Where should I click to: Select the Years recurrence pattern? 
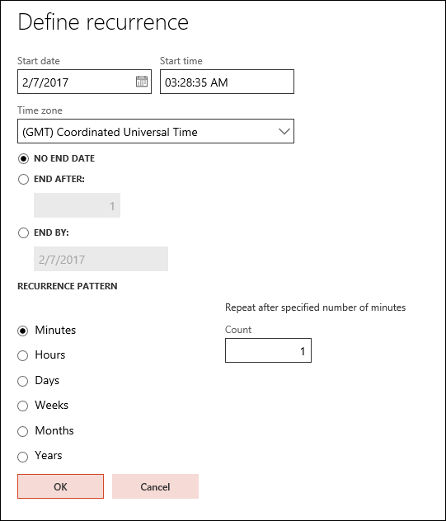tap(22, 457)
